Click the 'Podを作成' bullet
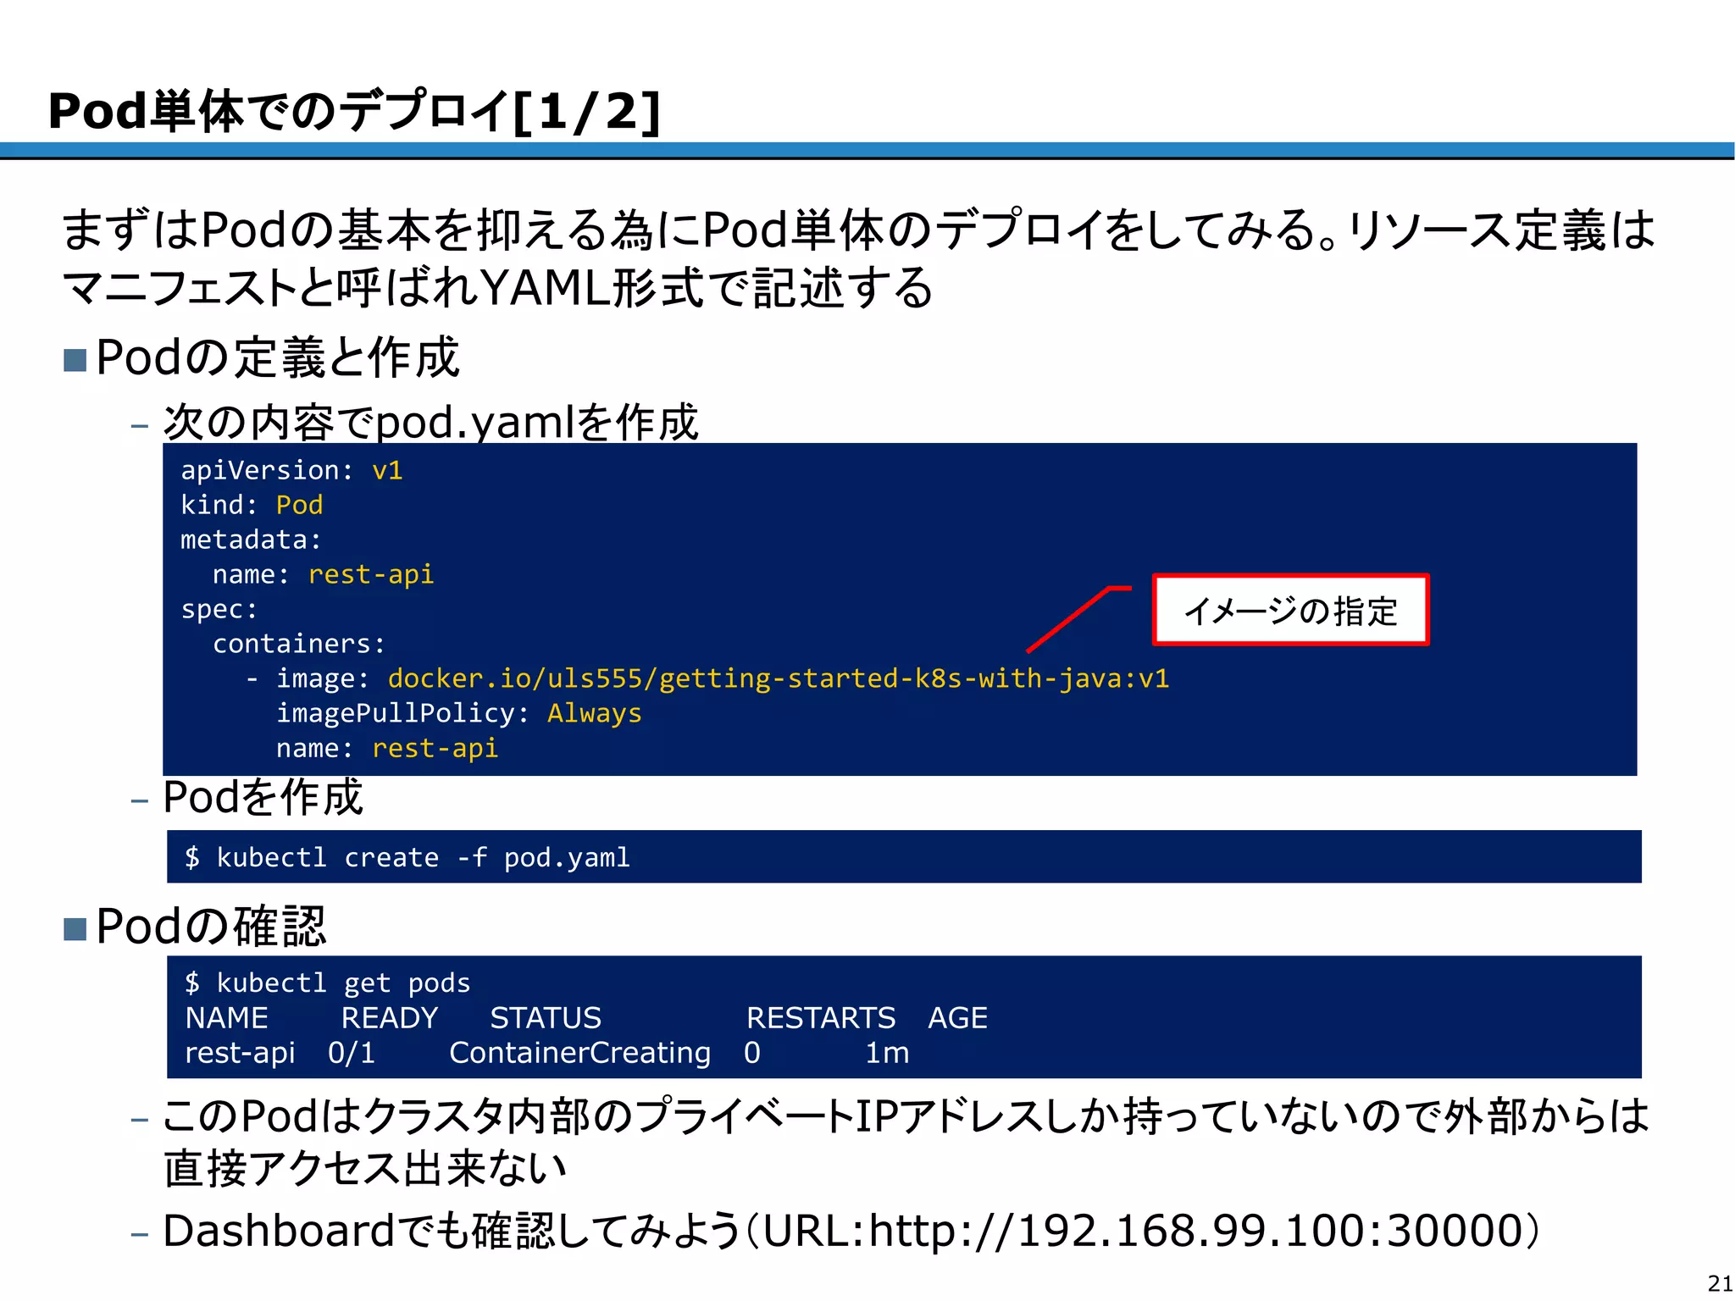The image size is (1735, 1301). [x=263, y=798]
